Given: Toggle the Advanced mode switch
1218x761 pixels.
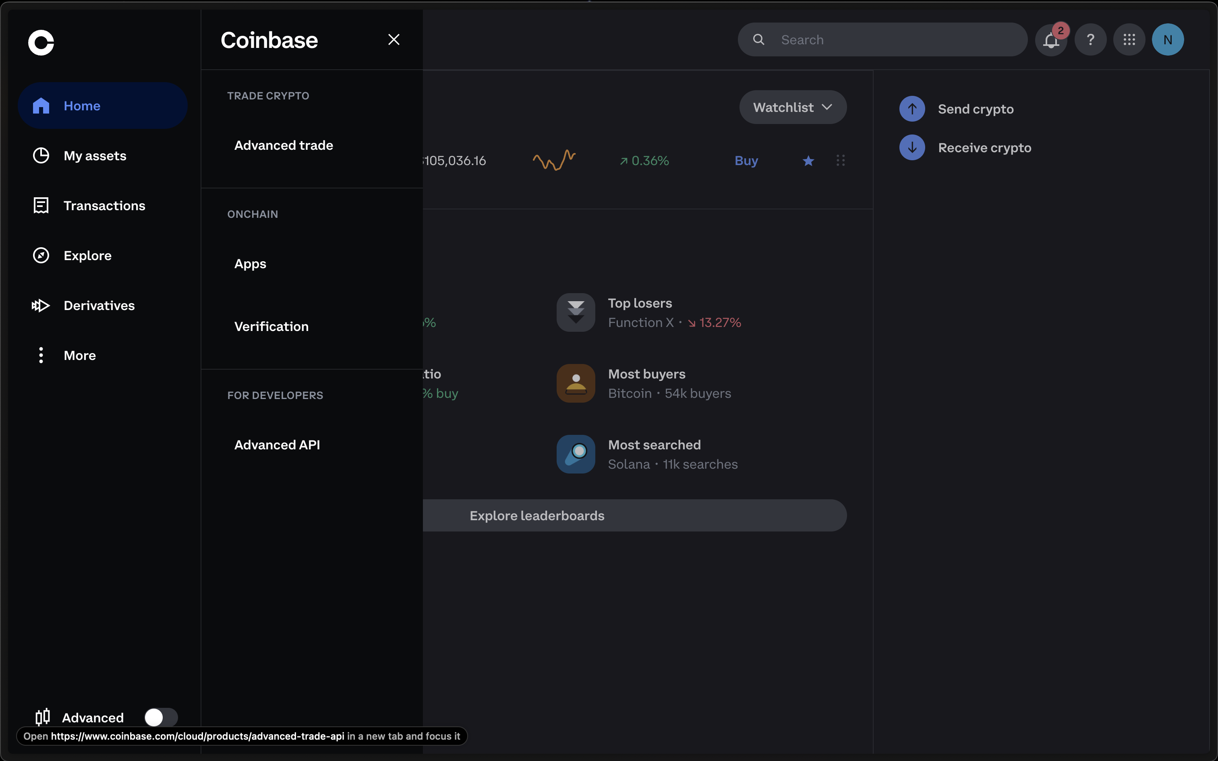Looking at the screenshot, I should pyautogui.click(x=161, y=717).
